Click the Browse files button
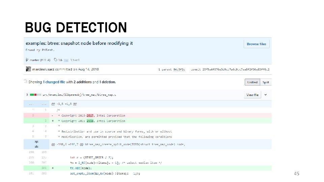This screenshot has width=324, height=182. [256, 44]
